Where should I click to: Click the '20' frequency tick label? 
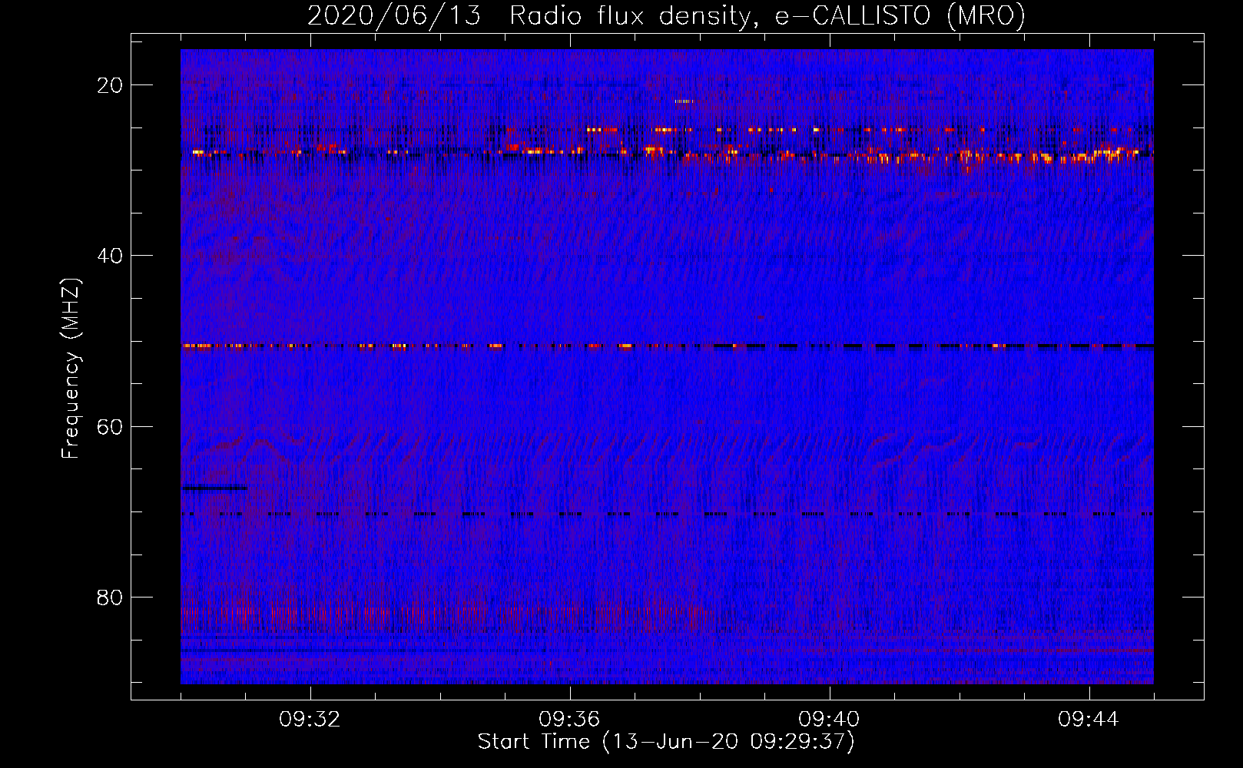[111, 85]
